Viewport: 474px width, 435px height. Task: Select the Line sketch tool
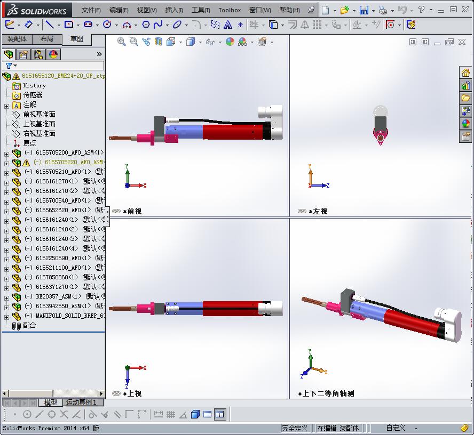click(x=49, y=25)
